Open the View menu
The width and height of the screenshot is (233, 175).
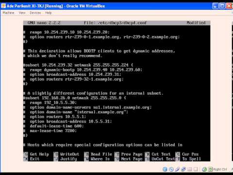(22, 13)
